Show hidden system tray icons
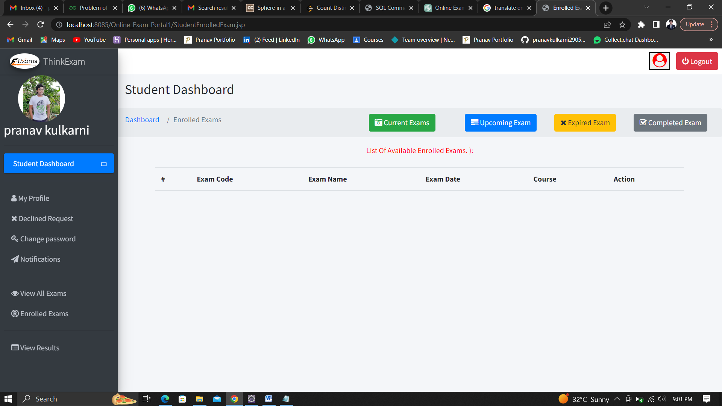 coord(617,399)
